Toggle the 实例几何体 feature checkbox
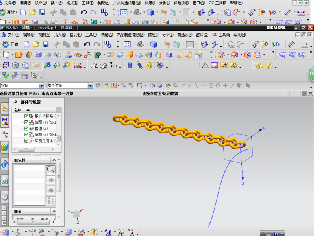Viewport: 315px width, 236px height. tap(26, 140)
